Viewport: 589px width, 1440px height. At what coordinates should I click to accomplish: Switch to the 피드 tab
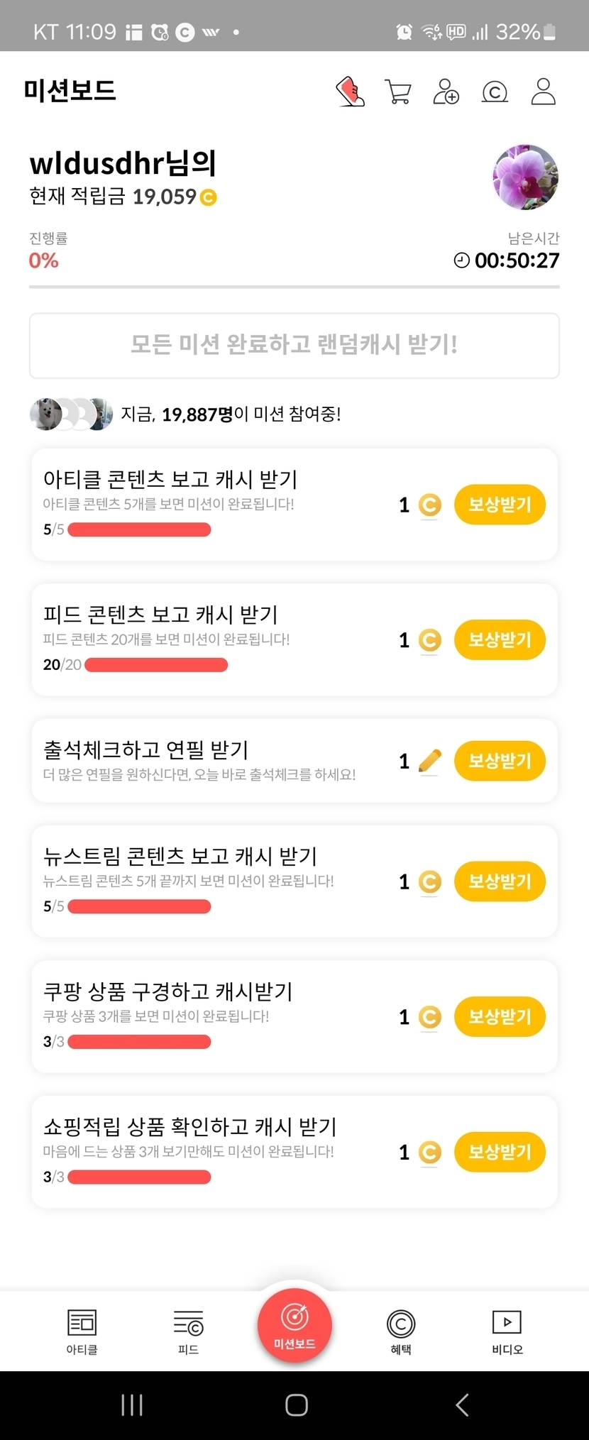(x=188, y=1331)
